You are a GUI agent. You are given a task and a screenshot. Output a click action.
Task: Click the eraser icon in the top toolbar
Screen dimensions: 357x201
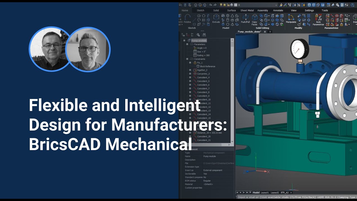tap(333, 5)
